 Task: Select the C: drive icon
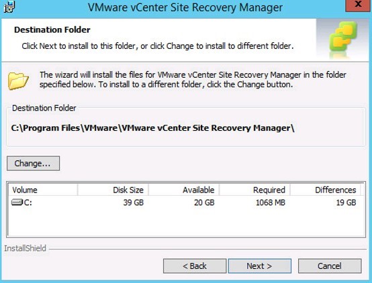(x=17, y=202)
